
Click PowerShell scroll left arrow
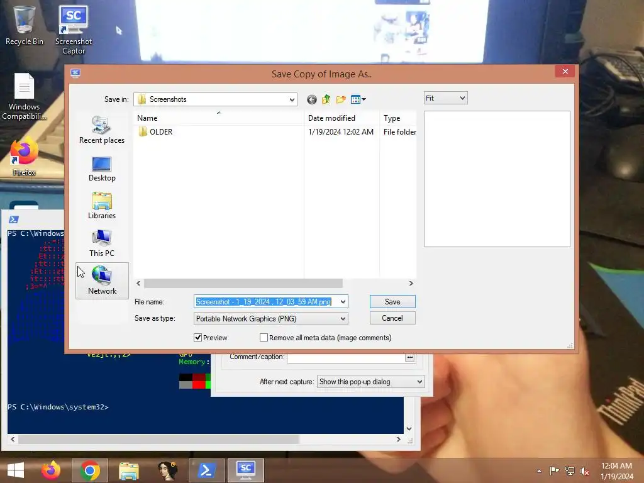tap(13, 439)
